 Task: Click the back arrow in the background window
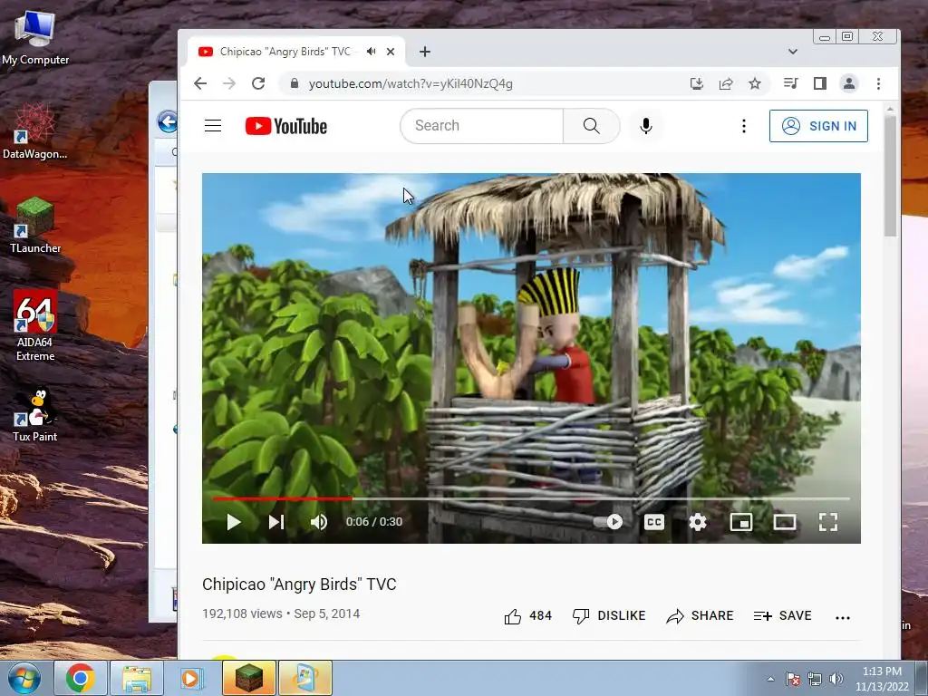point(168,122)
